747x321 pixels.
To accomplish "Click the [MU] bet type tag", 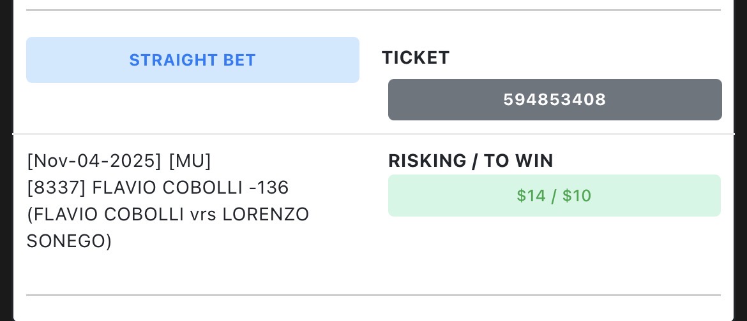I will pos(190,161).
